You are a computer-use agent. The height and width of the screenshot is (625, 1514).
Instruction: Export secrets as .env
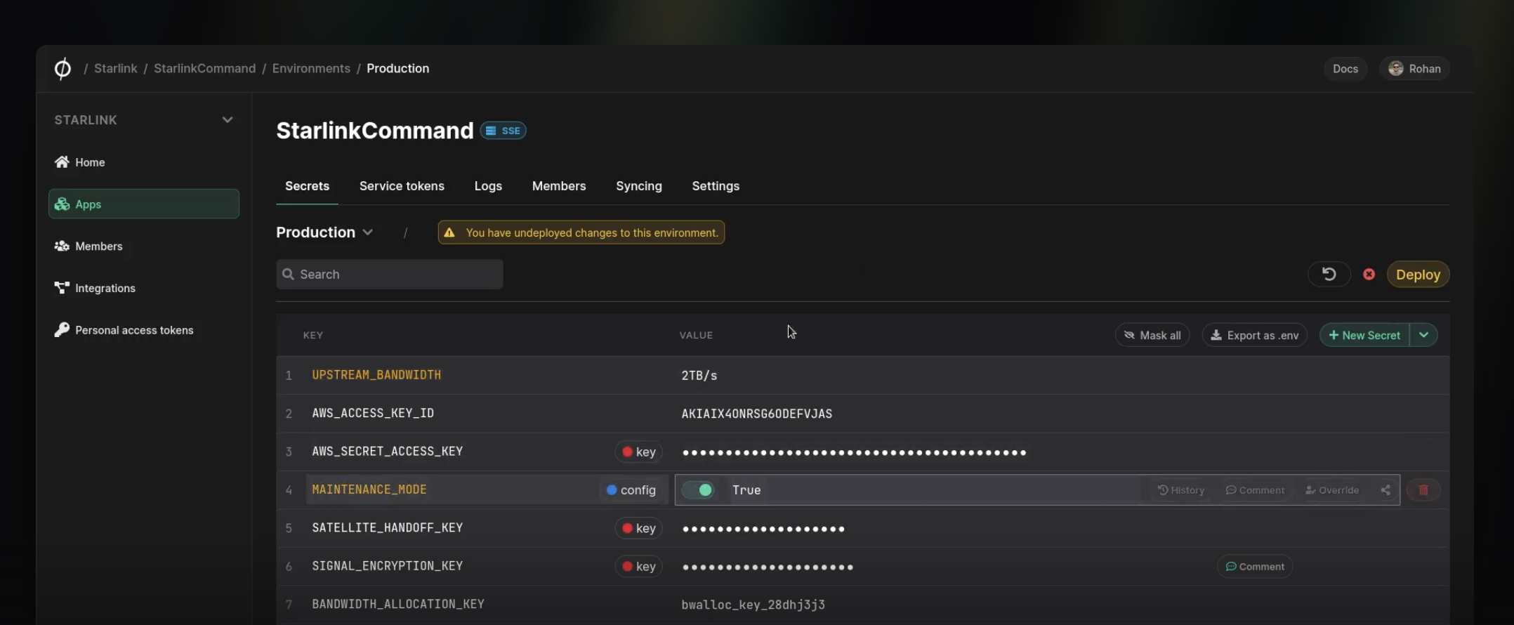click(x=1255, y=335)
